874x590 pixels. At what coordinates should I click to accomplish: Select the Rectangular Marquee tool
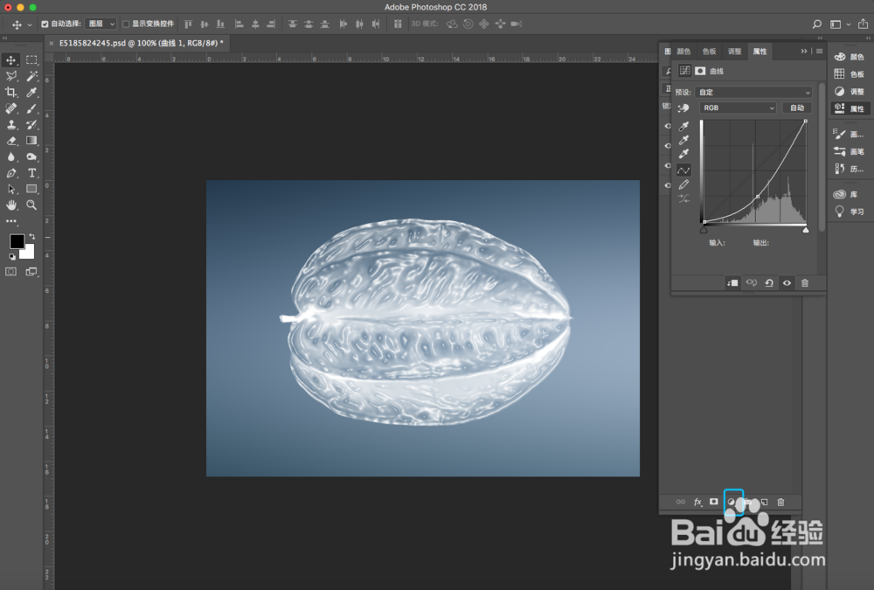point(31,59)
